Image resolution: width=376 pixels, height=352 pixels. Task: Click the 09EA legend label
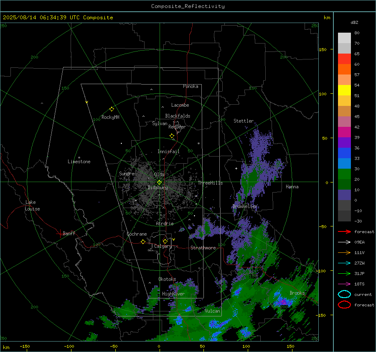[359, 242]
